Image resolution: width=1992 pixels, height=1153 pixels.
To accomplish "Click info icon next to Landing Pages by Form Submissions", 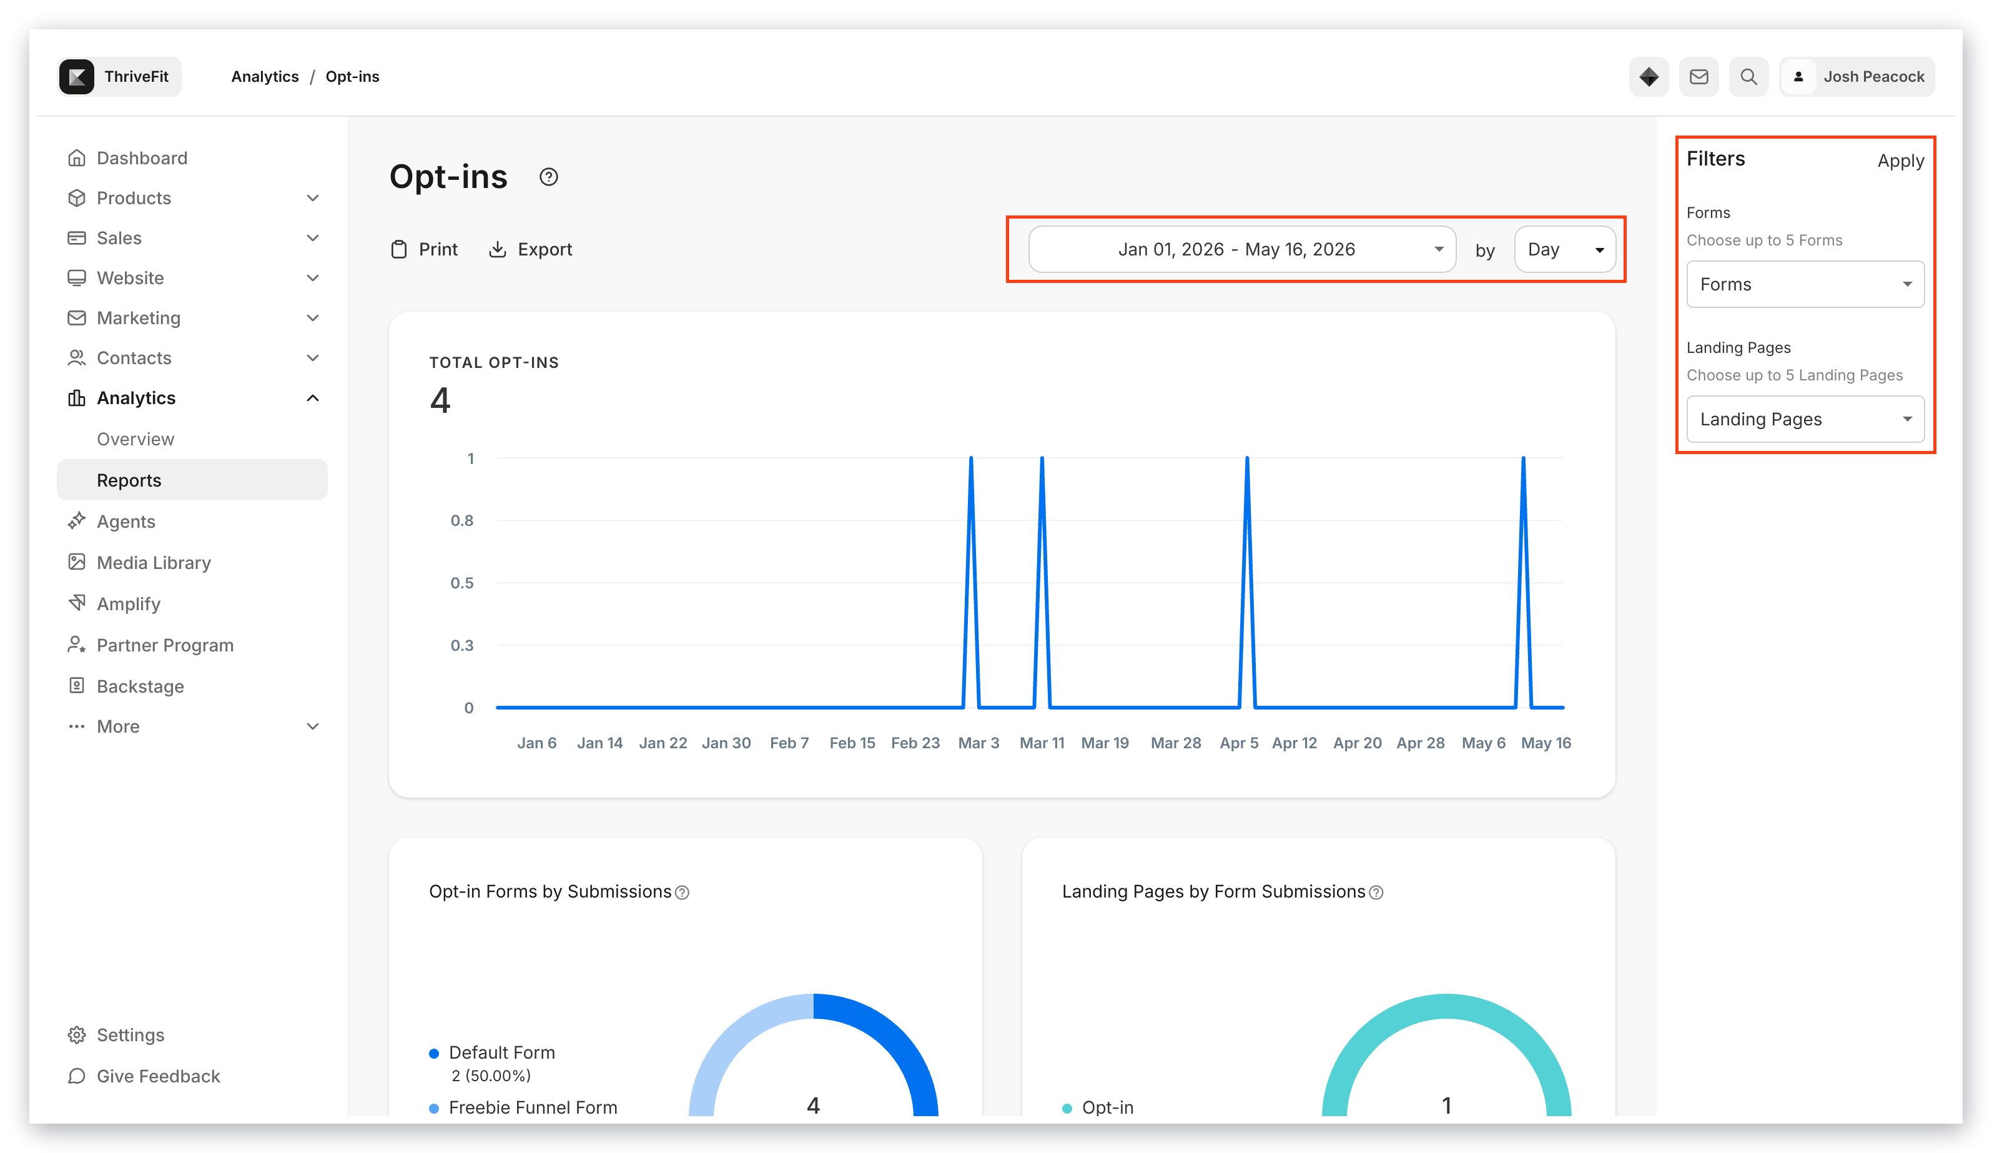I will click(x=1376, y=892).
